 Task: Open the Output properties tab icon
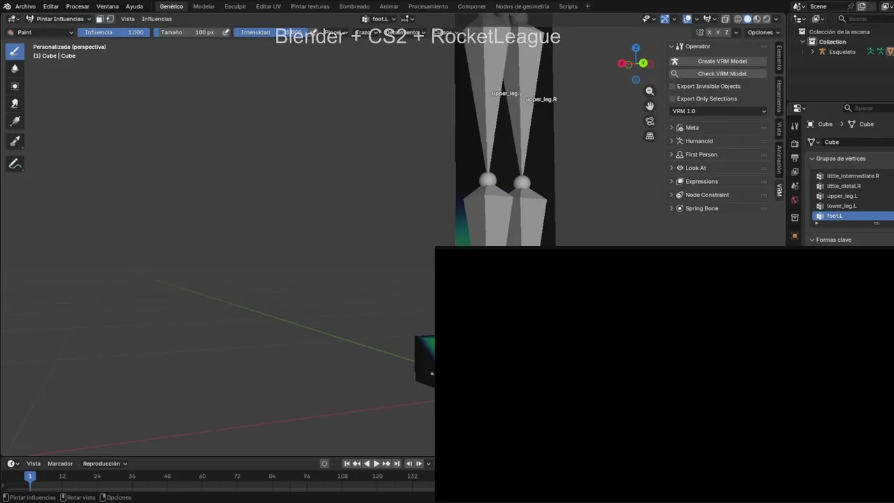[795, 157]
